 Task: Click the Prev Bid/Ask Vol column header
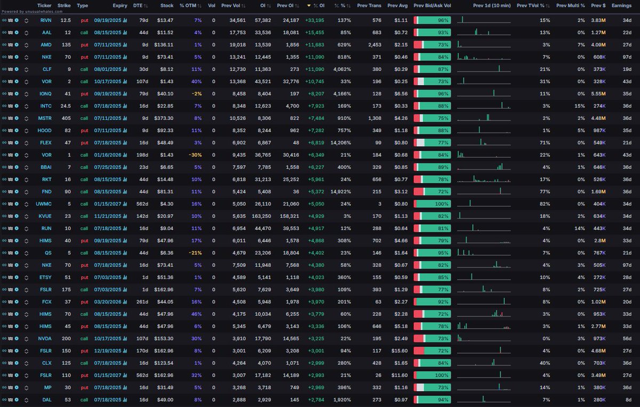click(x=433, y=5)
